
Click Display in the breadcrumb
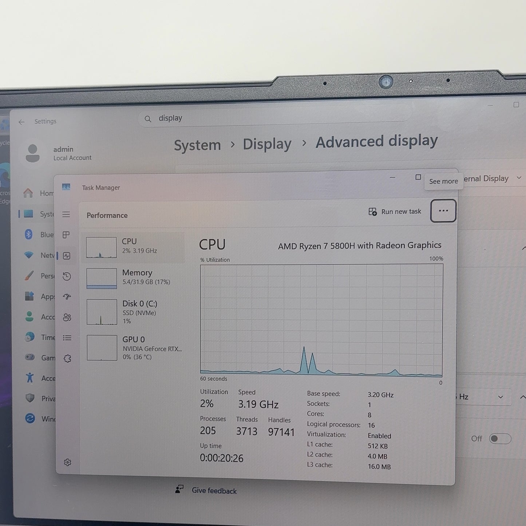click(x=267, y=144)
